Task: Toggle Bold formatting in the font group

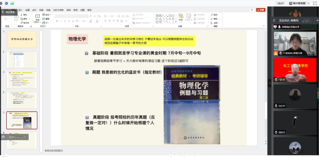Action: (x=57, y=21)
